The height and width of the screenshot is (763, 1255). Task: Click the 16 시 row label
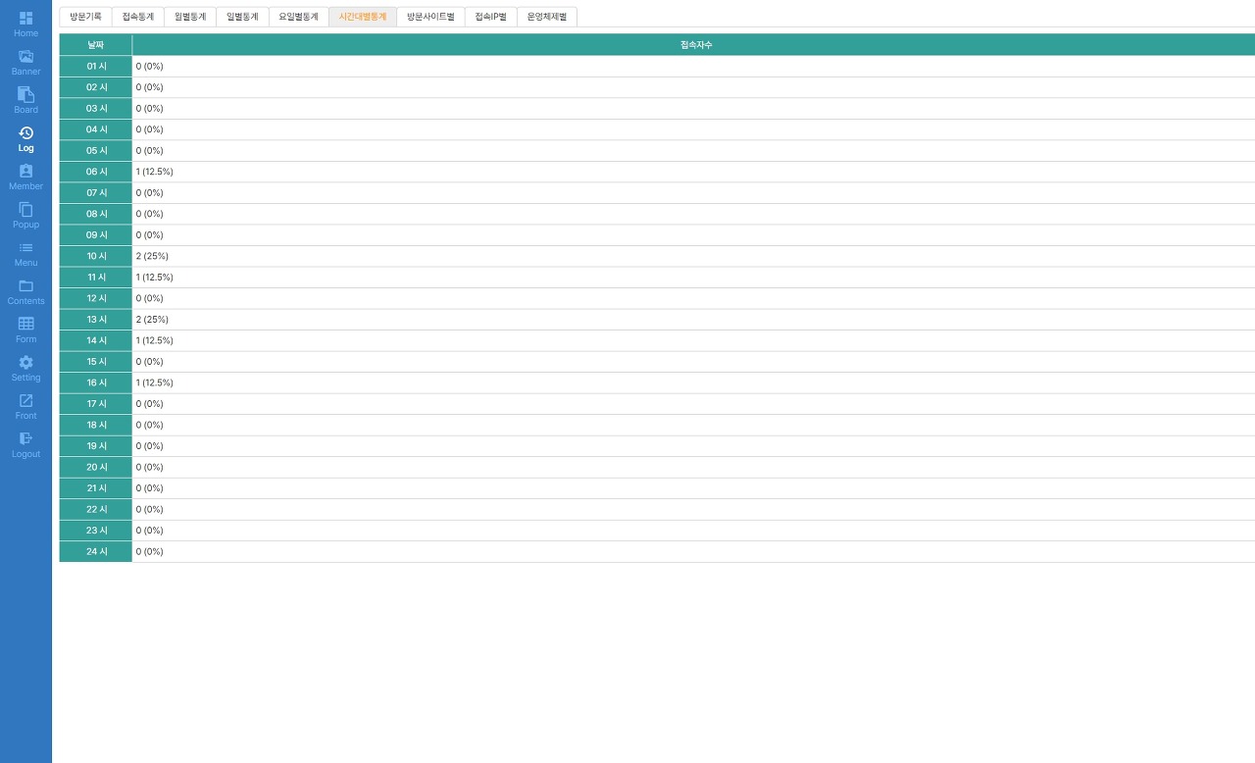tap(95, 382)
